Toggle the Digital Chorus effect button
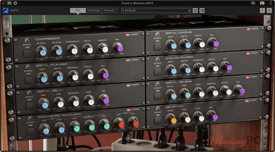275x152 pixels. click(157, 47)
